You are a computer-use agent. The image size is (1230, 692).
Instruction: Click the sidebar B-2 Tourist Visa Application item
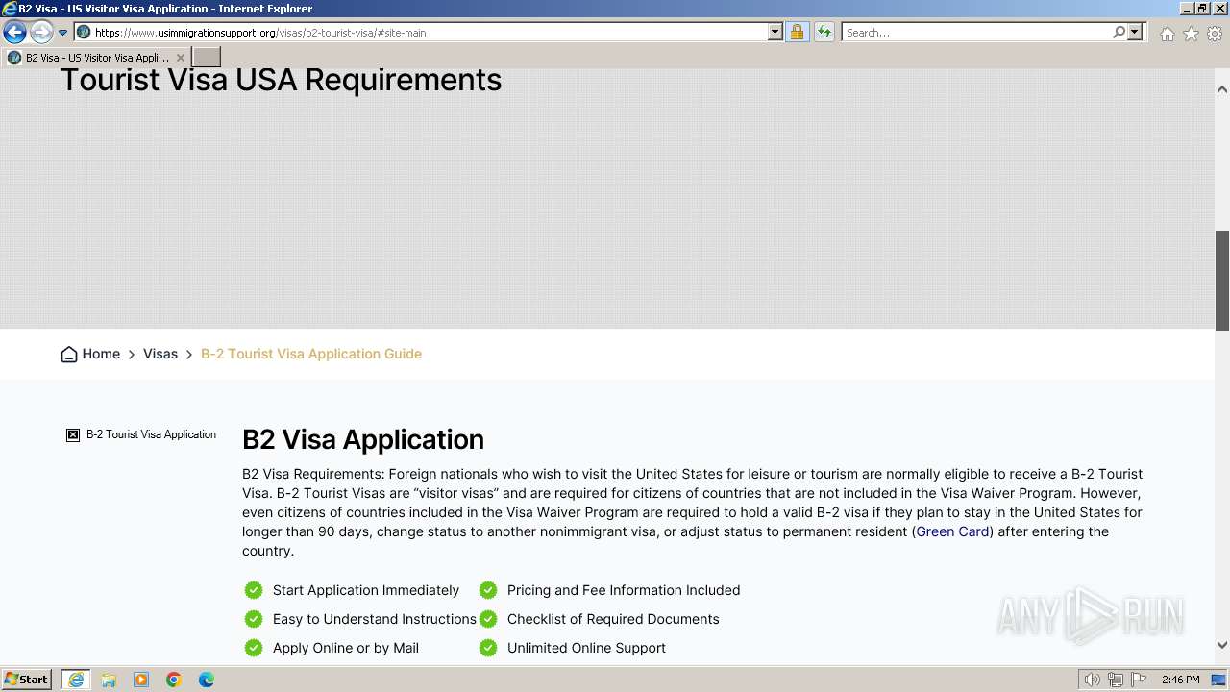pos(151,434)
